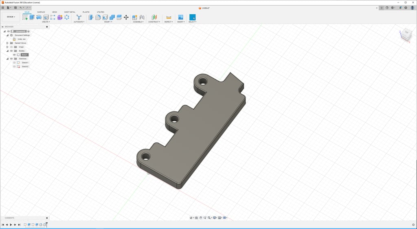The width and height of the screenshot is (417, 229).
Task: Collapse the Document Settings node
Action: pyautogui.click(x=7, y=35)
